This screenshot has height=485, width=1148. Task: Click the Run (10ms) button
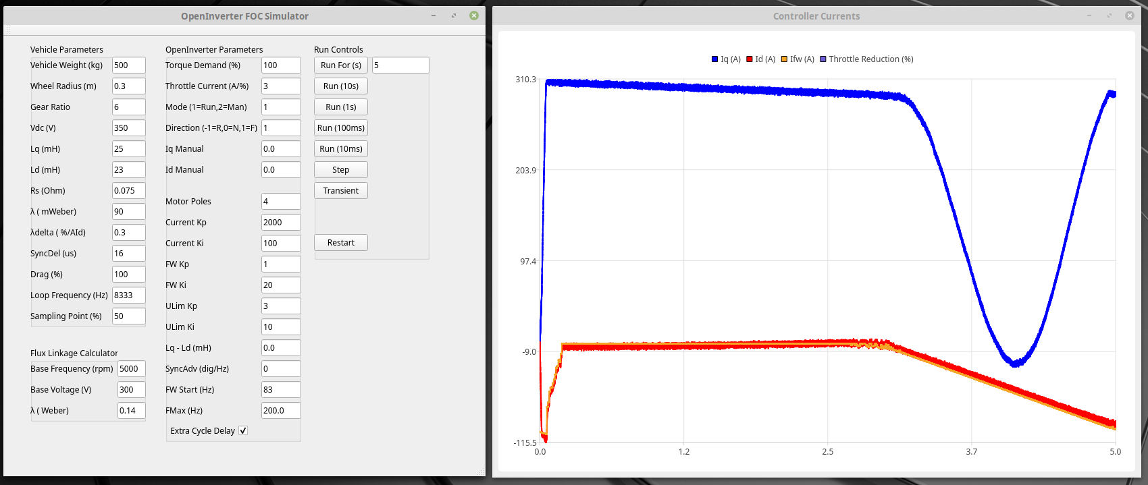tap(340, 149)
